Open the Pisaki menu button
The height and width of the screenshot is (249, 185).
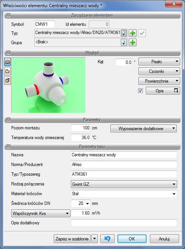pyautogui.click(x=159, y=62)
